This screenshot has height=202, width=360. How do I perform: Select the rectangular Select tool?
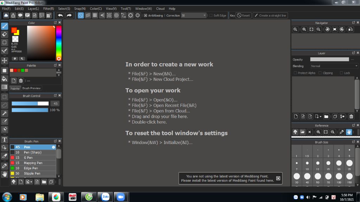click(4, 97)
